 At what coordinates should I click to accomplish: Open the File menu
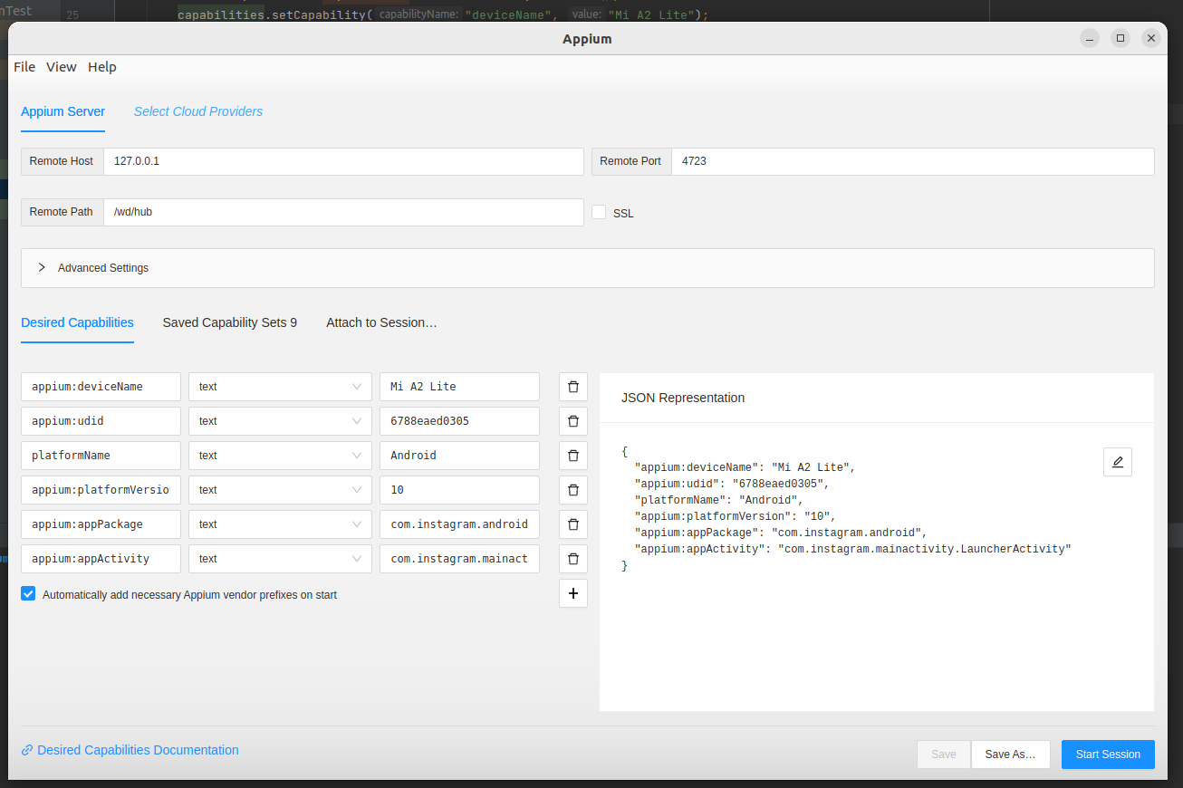pyautogui.click(x=24, y=67)
